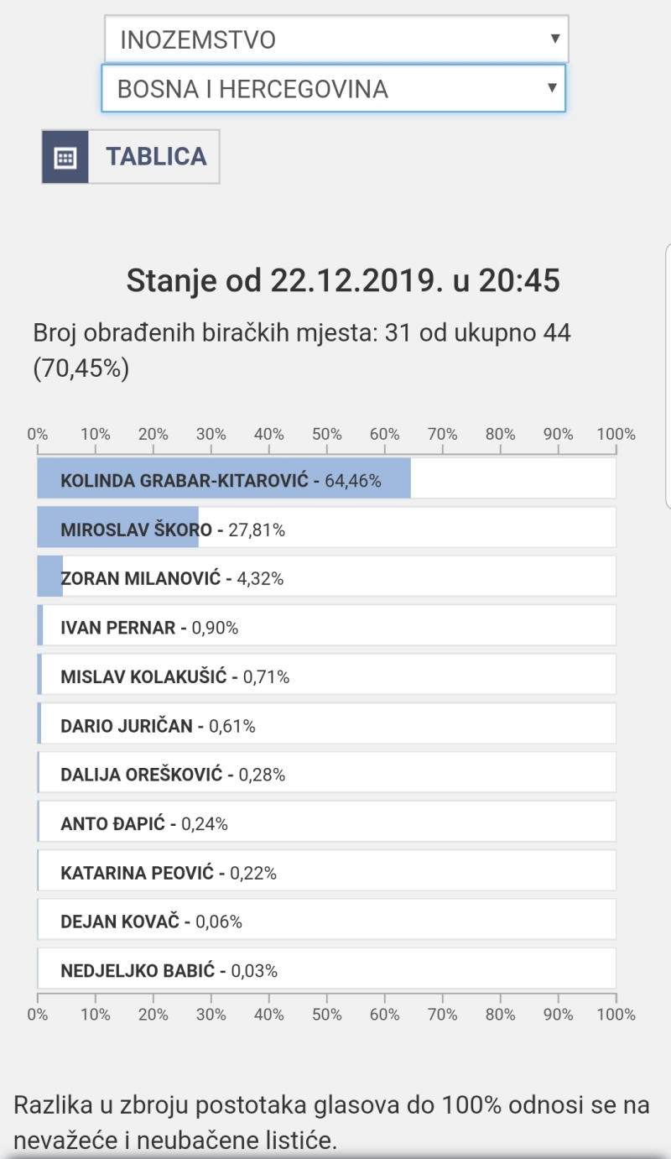Click the Ivan Pernar result row
Image resolution: width=671 pixels, height=1159 pixels.
327,626
